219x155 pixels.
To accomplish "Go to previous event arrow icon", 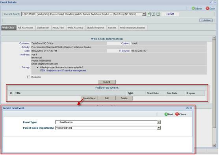I will (153, 14).
